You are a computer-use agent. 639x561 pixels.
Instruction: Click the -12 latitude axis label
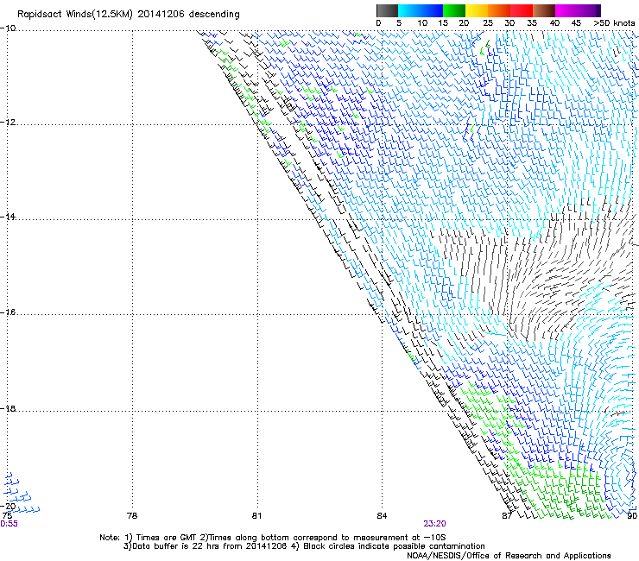8,123
